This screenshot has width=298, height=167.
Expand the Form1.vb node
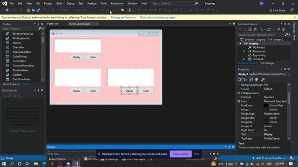(x=244, y=59)
